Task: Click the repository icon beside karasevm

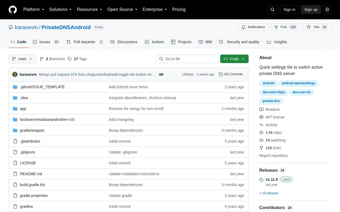Action: [x=11, y=27]
